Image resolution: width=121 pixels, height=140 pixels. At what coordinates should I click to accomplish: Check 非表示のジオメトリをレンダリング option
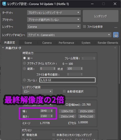(54, 135)
